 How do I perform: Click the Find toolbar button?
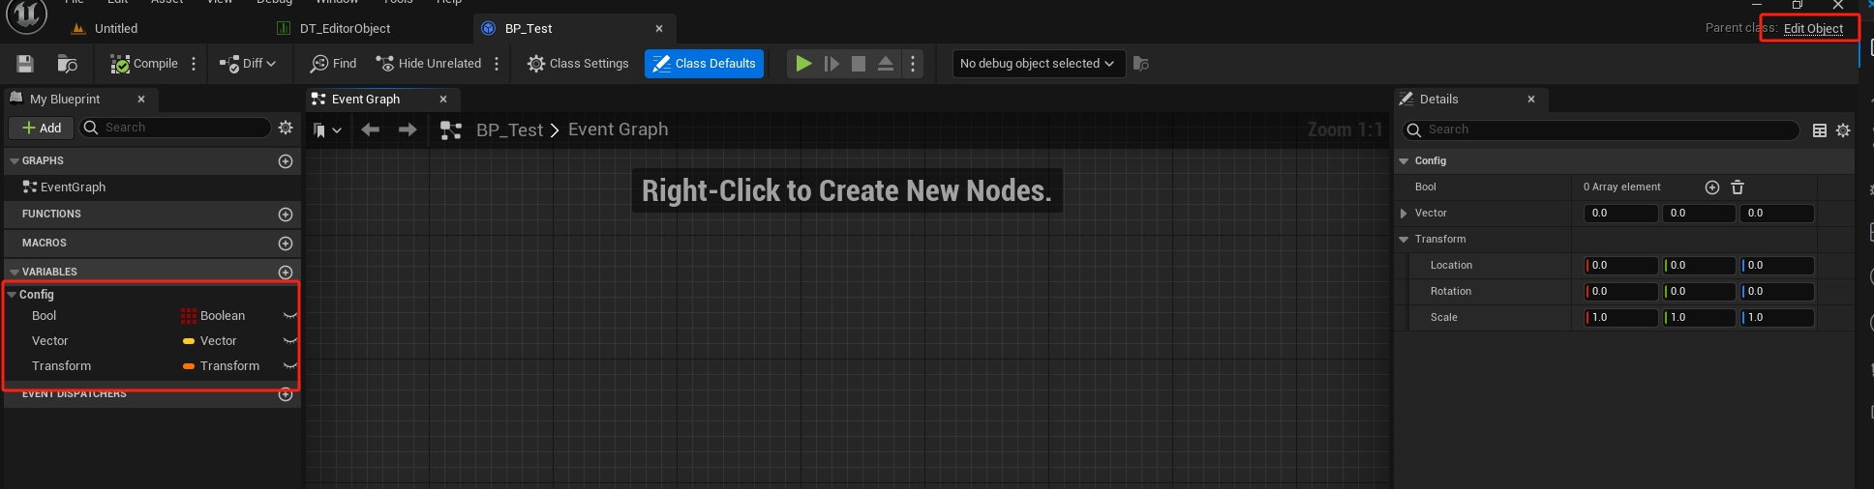333,64
